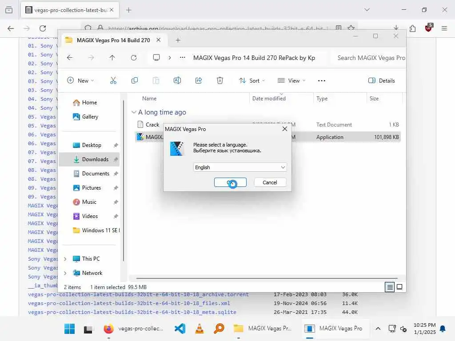The width and height of the screenshot is (455, 341).
Task: Switch to large thumbnails view layout
Action: pos(399,287)
